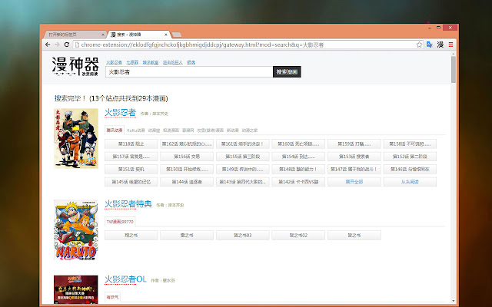Open chapter 第160话

point(298,144)
